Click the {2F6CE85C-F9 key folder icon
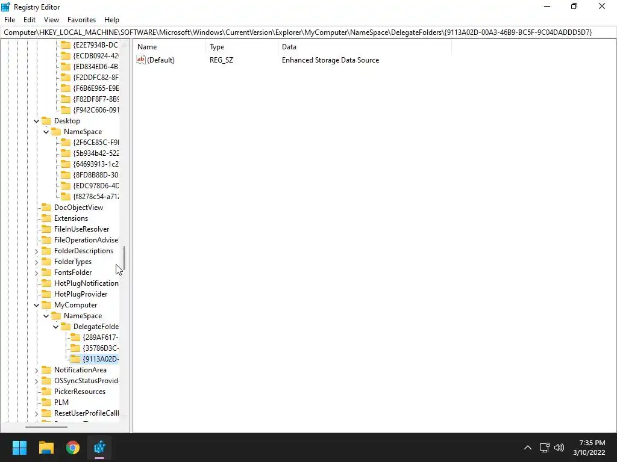This screenshot has height=462, width=617. 66,142
